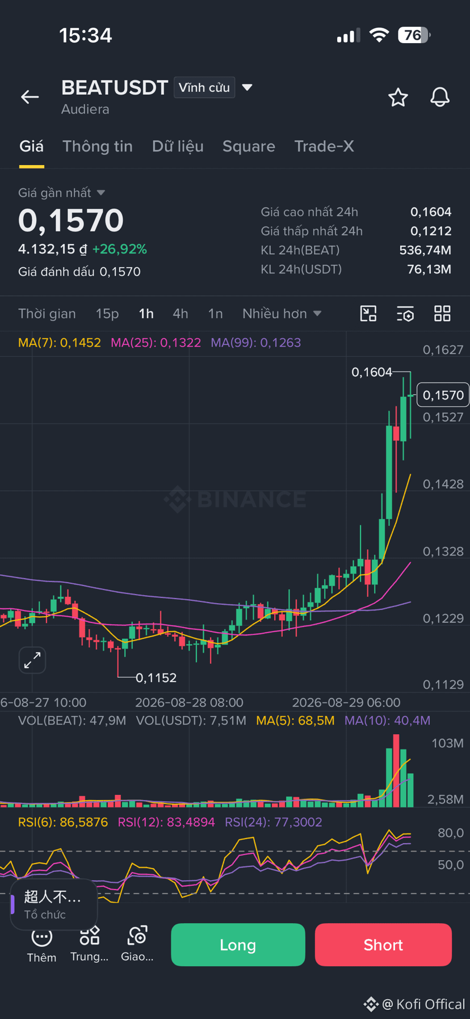Select the 1n timeframe
This screenshot has width=470, height=1019.
pyautogui.click(x=216, y=314)
